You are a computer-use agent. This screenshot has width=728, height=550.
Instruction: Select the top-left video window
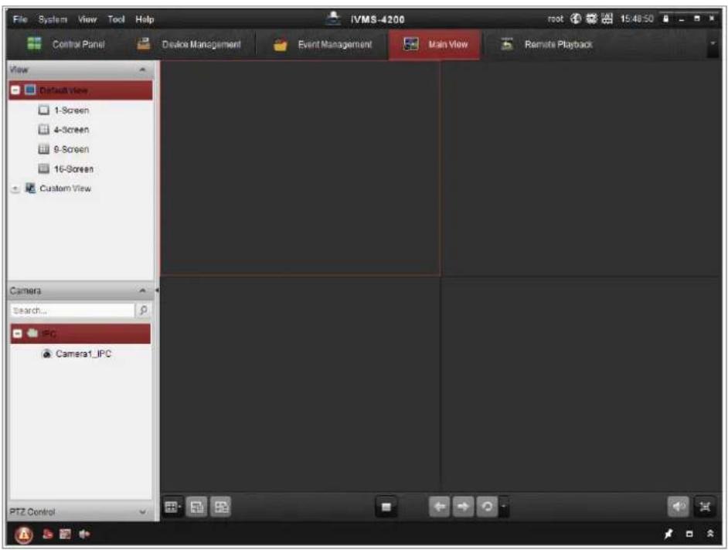point(301,168)
